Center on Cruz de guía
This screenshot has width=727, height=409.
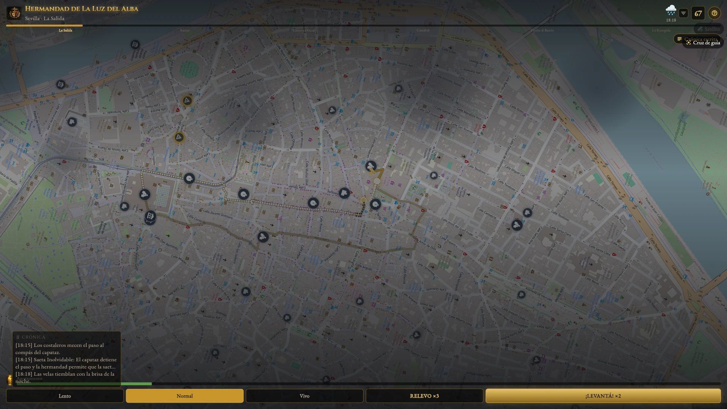pos(703,43)
